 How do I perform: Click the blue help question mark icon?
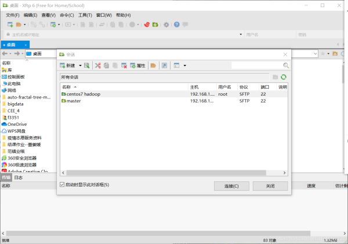point(176,24)
